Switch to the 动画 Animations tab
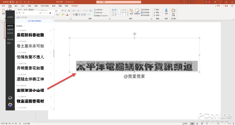This screenshot has width=235, height=125. (36, 6)
